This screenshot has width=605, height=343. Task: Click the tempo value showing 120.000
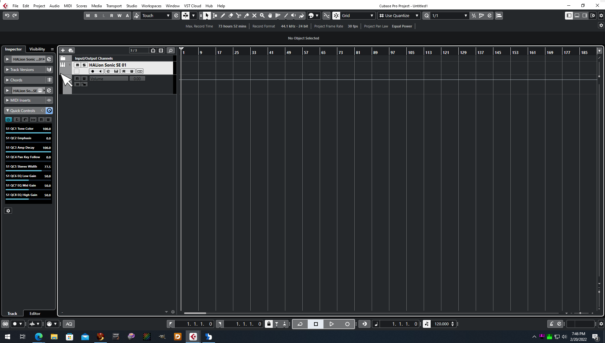pyautogui.click(x=443, y=324)
